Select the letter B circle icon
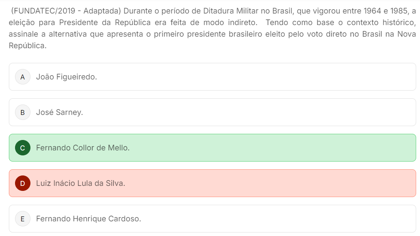The height and width of the screenshot is (236, 420). click(x=22, y=112)
